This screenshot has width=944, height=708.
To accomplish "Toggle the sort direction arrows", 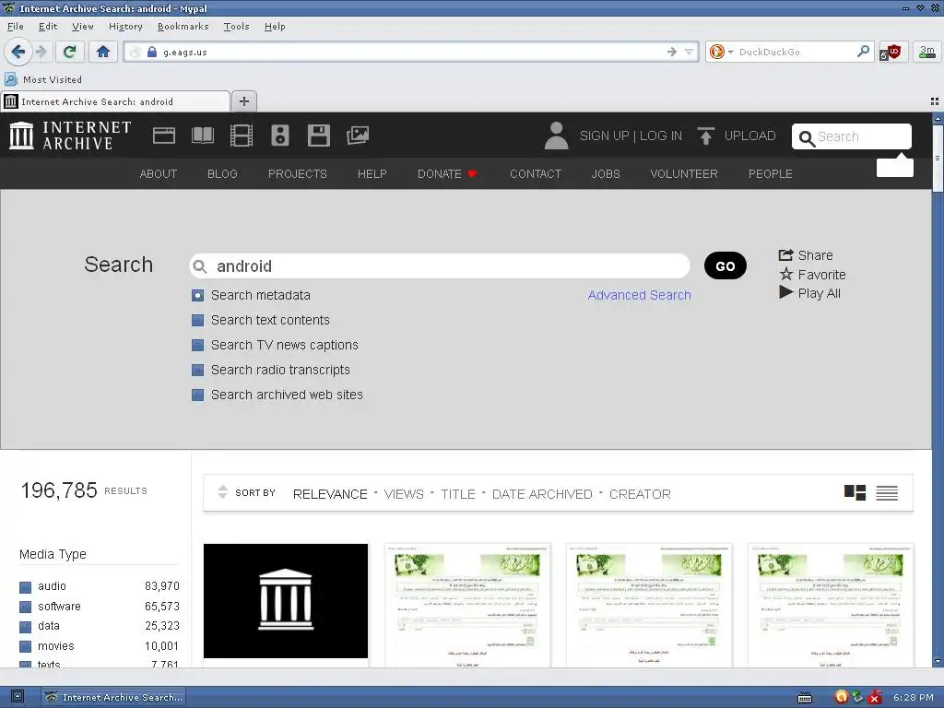I will click(223, 492).
